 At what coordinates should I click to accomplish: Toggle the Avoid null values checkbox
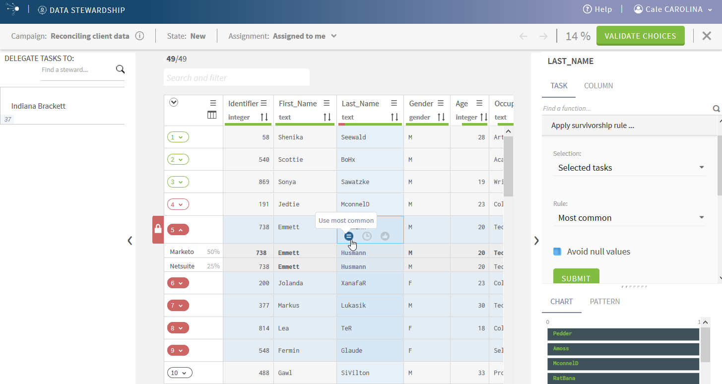(557, 252)
